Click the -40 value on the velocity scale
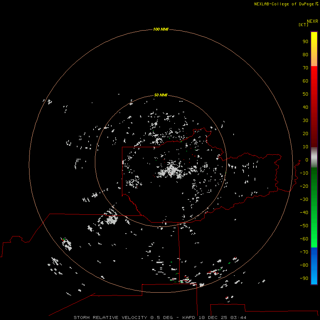Viewport: 320px width, 320px height. tap(304, 213)
